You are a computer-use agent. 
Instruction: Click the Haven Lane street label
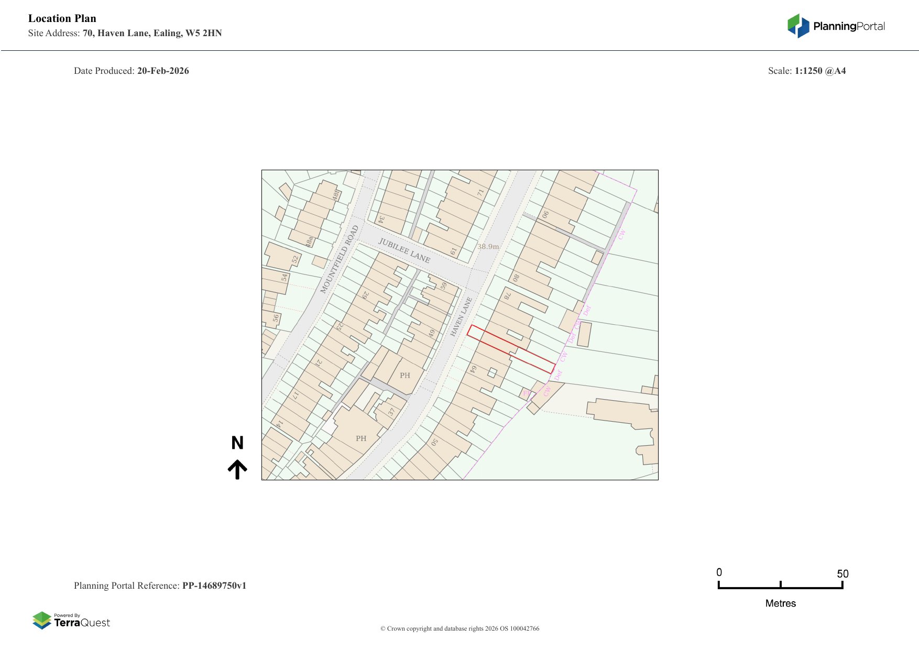pos(462,316)
